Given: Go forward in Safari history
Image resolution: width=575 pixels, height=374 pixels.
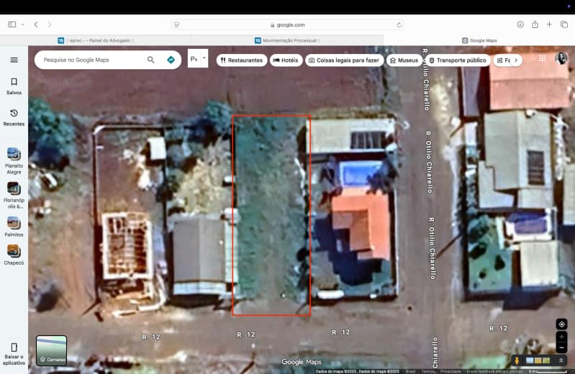Looking at the screenshot, I should [x=50, y=24].
